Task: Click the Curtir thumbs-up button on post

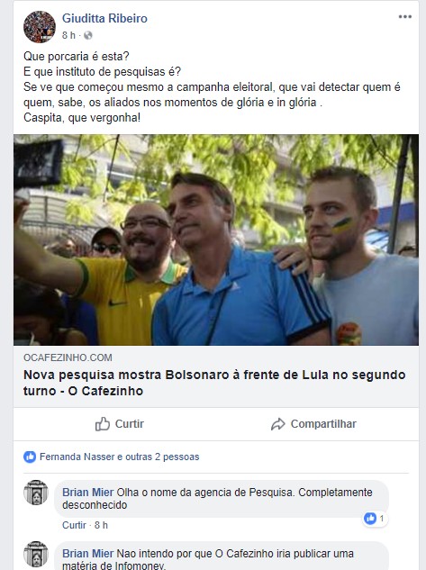Action: [x=120, y=424]
